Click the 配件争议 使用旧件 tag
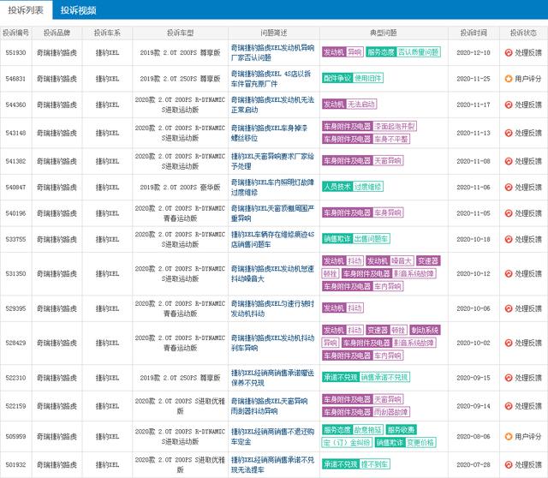The width and height of the screenshot is (548, 478). 353,78
